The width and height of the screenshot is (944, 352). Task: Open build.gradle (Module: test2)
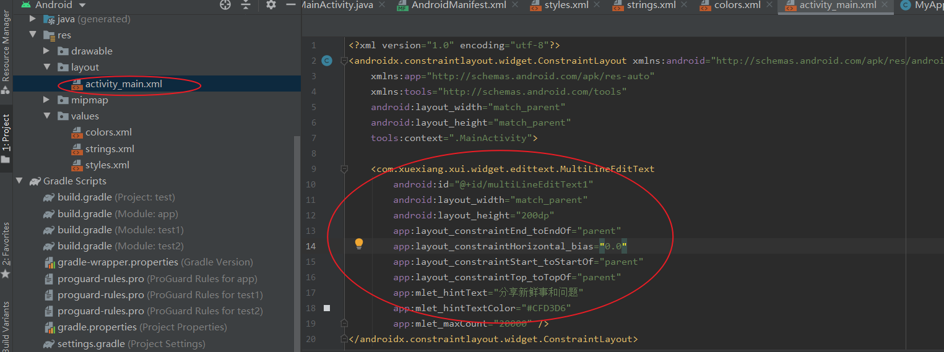click(121, 246)
